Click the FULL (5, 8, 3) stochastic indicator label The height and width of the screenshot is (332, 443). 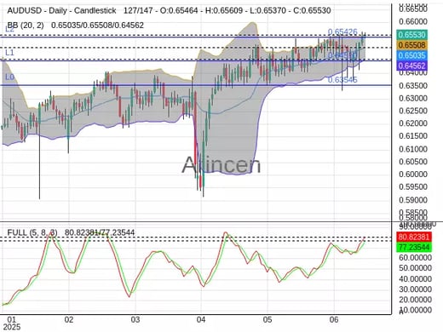32,232
